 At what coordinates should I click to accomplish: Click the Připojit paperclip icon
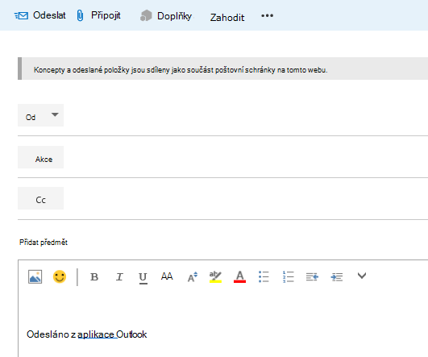pos(80,15)
